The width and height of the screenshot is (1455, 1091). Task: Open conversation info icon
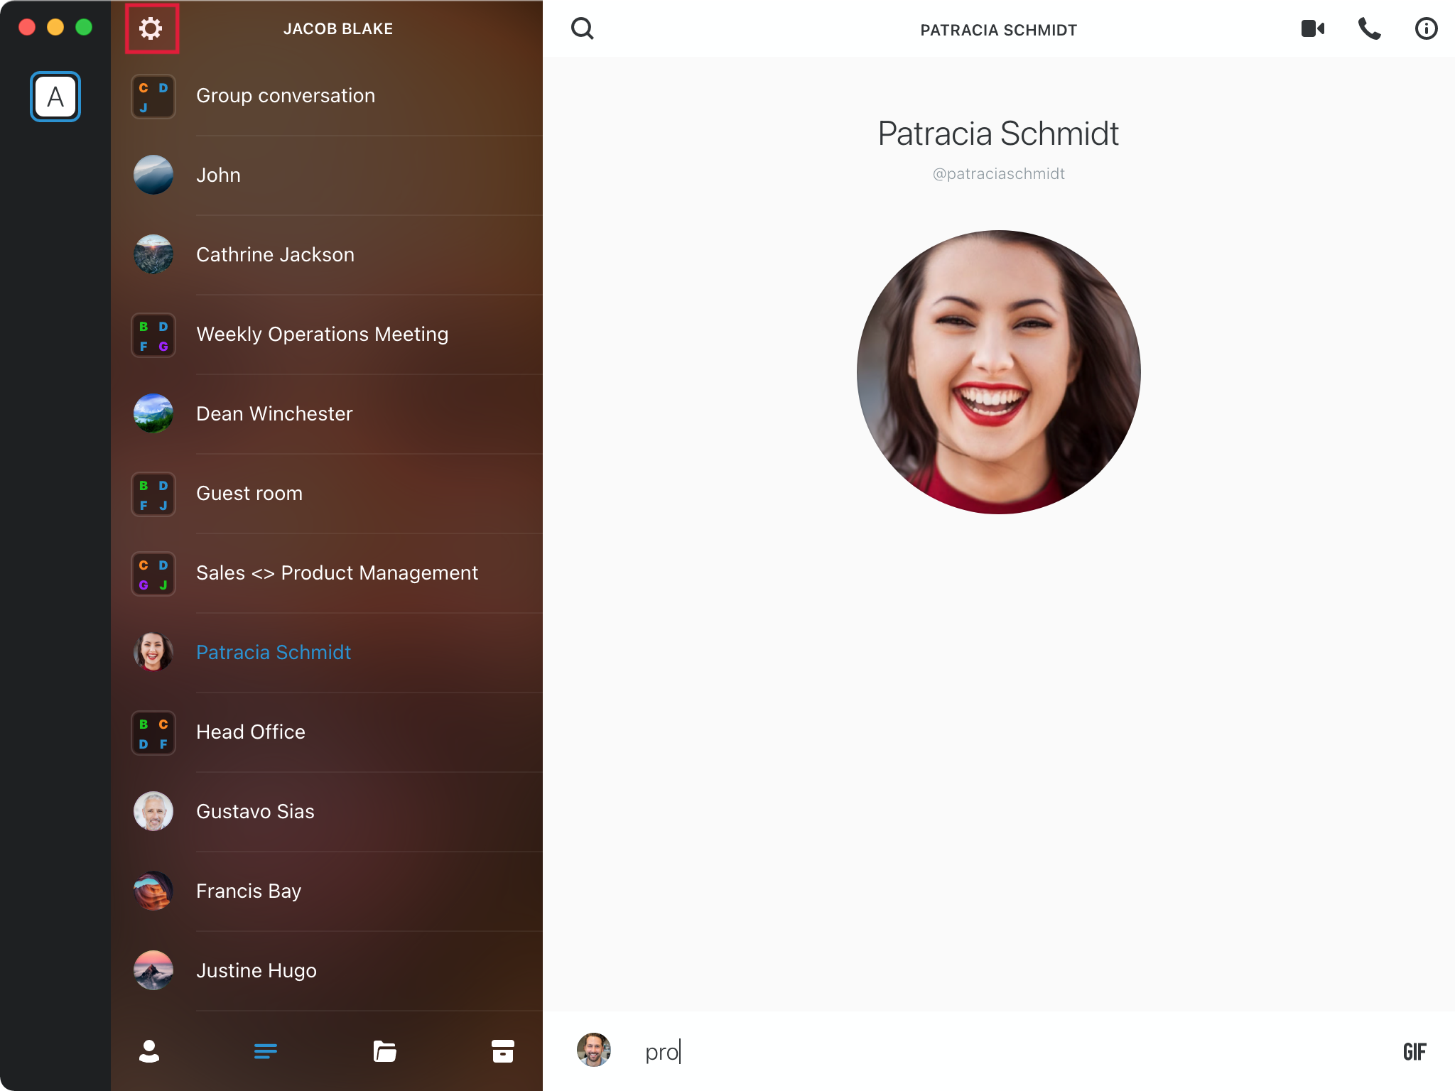pyautogui.click(x=1426, y=28)
